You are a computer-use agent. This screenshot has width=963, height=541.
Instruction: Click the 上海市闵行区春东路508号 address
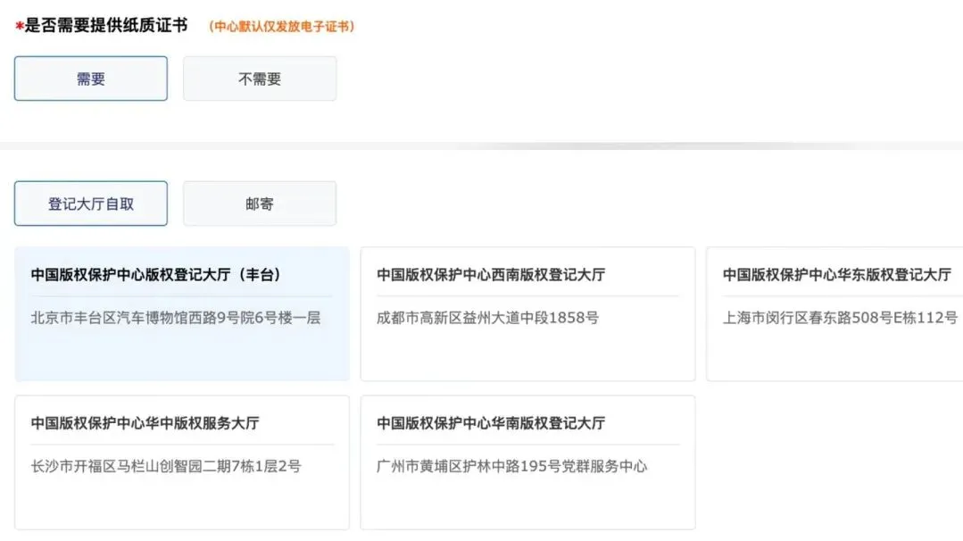point(840,317)
